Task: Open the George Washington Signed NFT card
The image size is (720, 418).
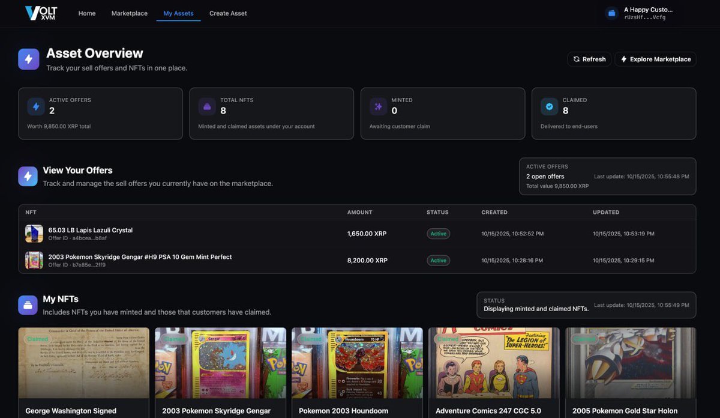Action: [x=83, y=372]
